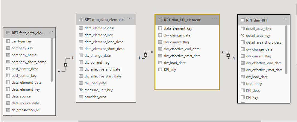Select the relationship arrow between fact and dim_data_element

pos(66,65)
